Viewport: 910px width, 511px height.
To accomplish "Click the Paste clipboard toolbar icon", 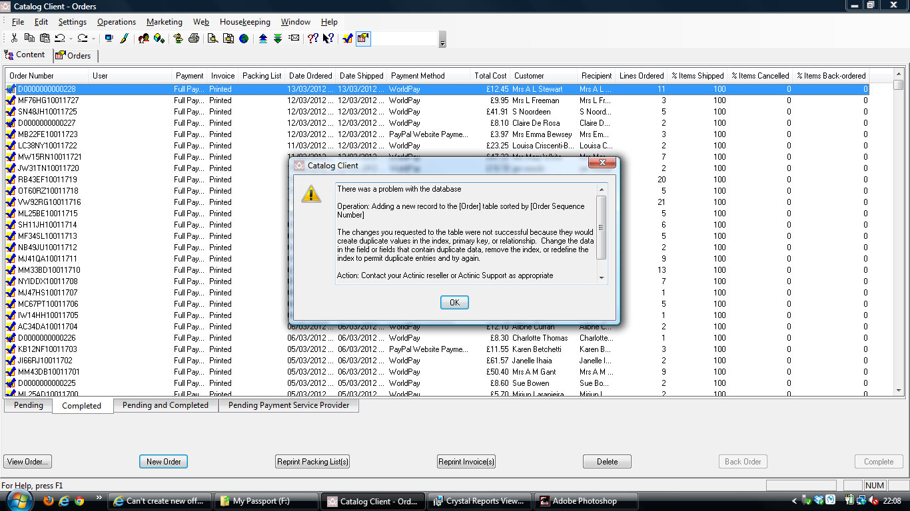I will [45, 39].
